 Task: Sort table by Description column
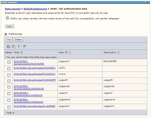tap(119, 52)
